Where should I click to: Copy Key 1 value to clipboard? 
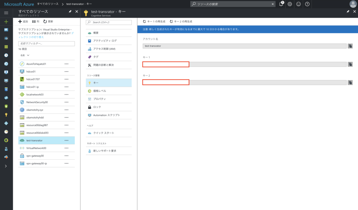pyautogui.click(x=350, y=65)
